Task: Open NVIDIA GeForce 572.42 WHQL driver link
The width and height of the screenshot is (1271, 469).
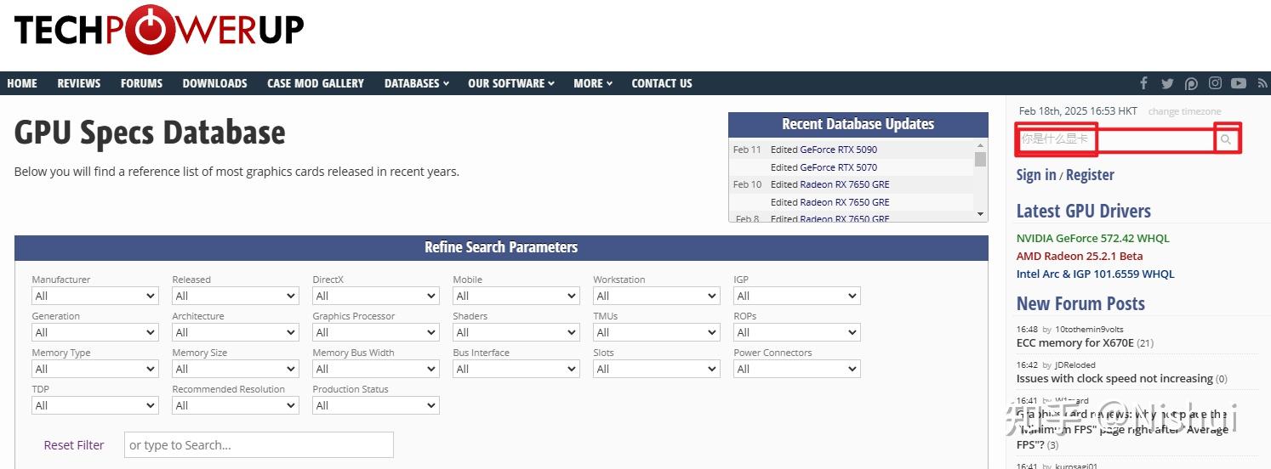Action: (1092, 238)
